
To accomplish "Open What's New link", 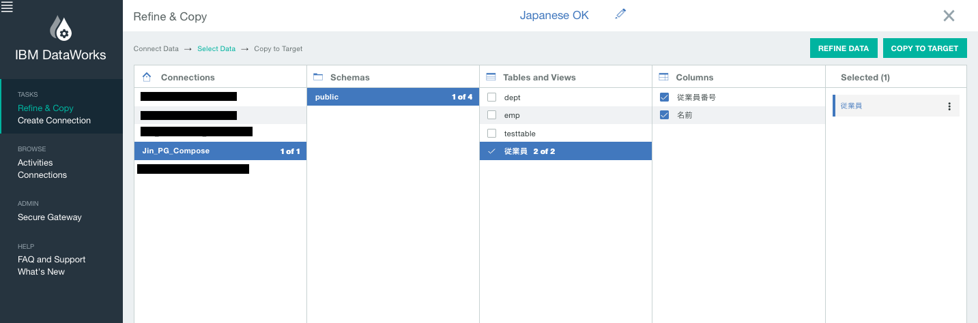I will pyautogui.click(x=41, y=271).
